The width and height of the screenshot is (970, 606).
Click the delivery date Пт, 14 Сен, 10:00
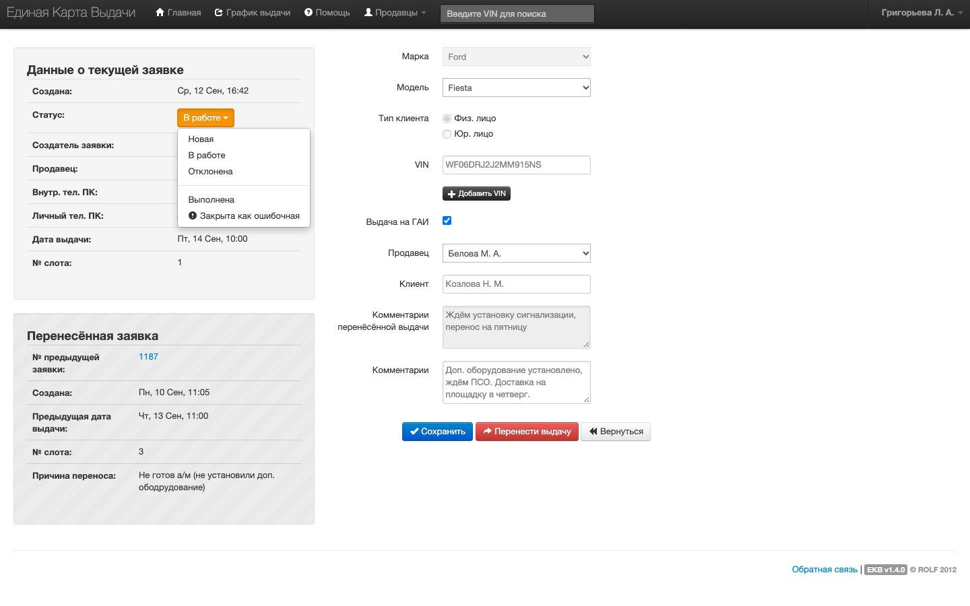212,239
